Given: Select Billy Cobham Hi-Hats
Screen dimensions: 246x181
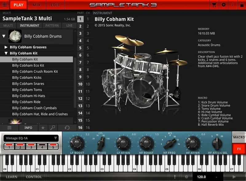Looking at the screenshot, I should (x=36, y=96).
